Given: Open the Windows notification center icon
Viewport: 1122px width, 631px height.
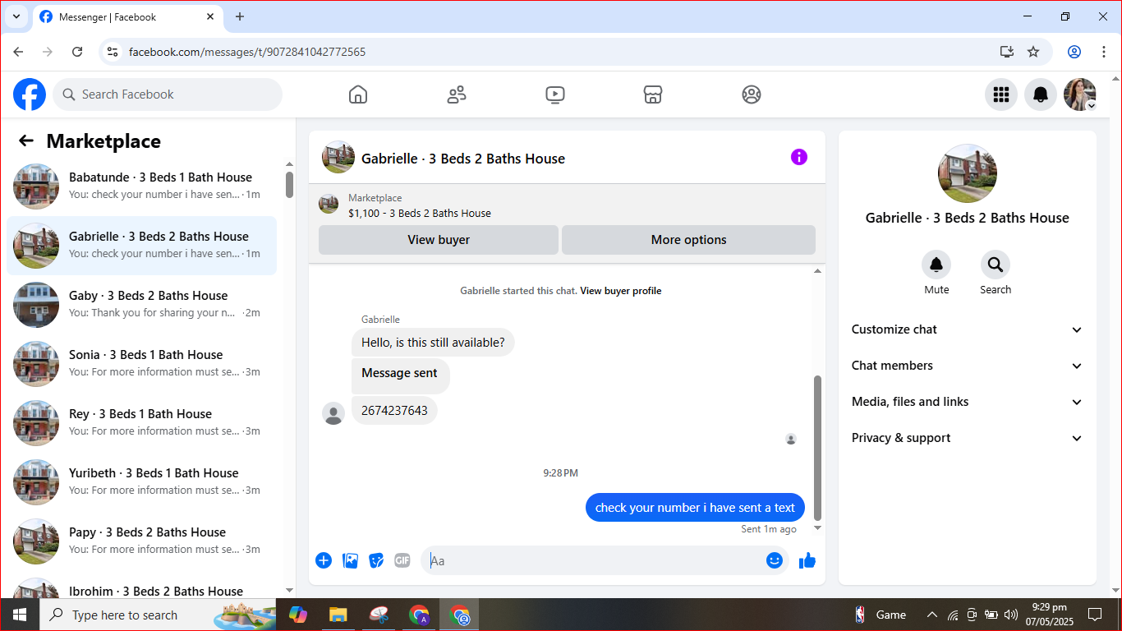Looking at the screenshot, I should 1095,615.
